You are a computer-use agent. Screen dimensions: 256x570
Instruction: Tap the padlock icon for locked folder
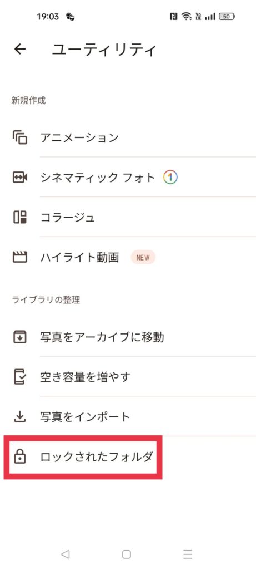tap(20, 457)
